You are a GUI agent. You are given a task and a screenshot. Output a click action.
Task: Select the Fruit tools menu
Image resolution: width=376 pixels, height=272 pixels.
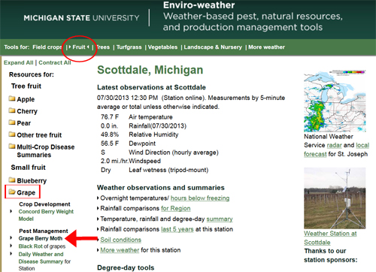(79, 47)
